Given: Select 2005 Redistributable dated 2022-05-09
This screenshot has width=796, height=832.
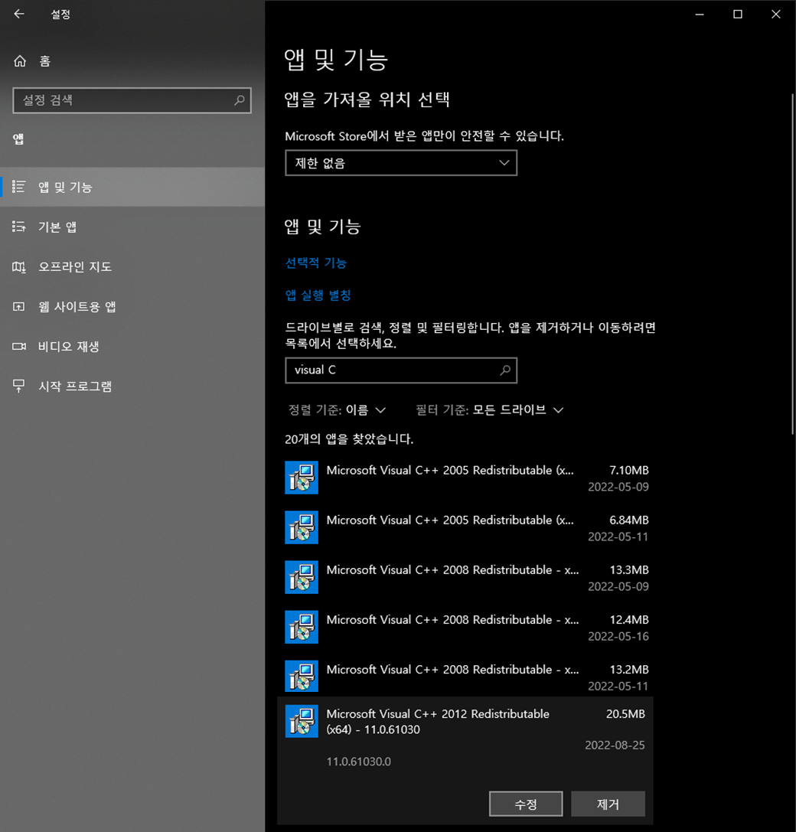Looking at the screenshot, I should click(x=467, y=478).
